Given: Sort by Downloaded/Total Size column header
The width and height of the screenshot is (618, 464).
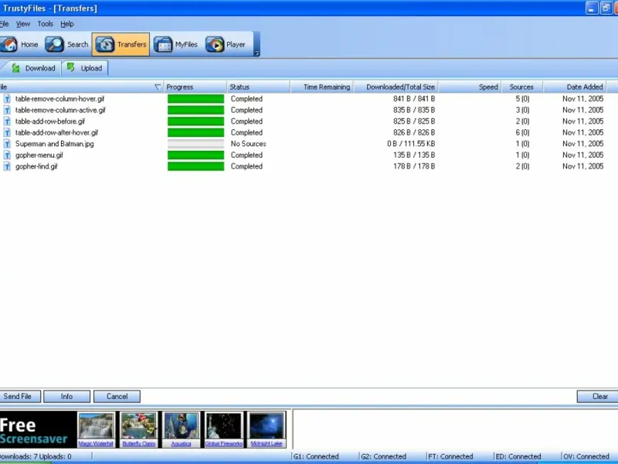Looking at the screenshot, I should [396, 87].
